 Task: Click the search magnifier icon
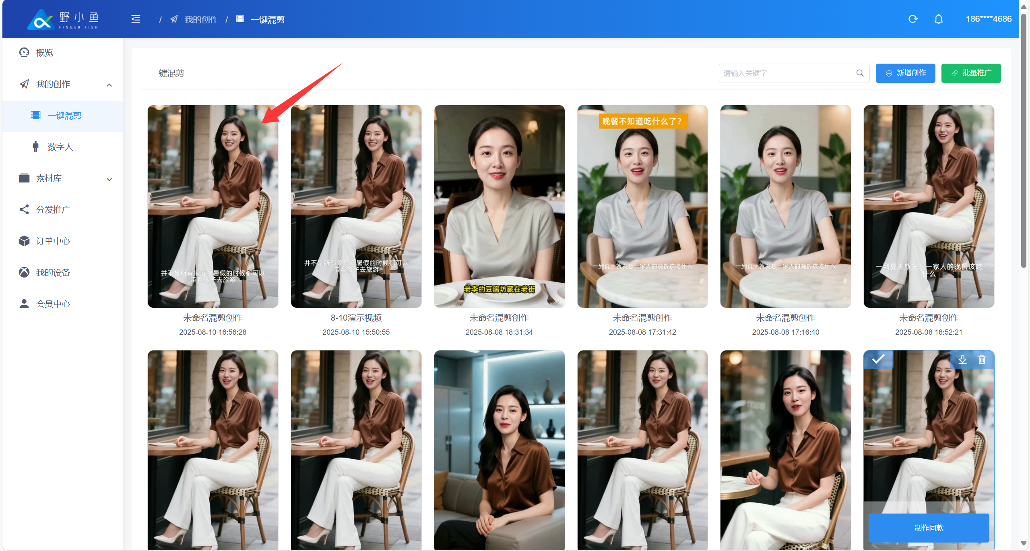[x=860, y=73]
